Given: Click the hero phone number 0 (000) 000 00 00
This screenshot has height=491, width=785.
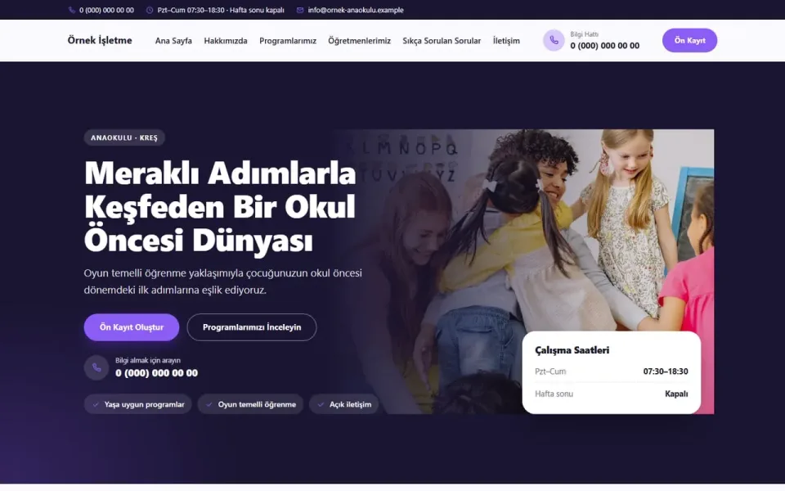Looking at the screenshot, I should click(157, 373).
